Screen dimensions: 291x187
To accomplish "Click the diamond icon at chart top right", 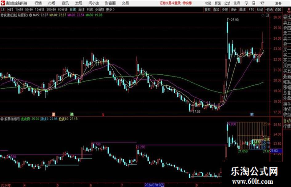I will [263, 15].
